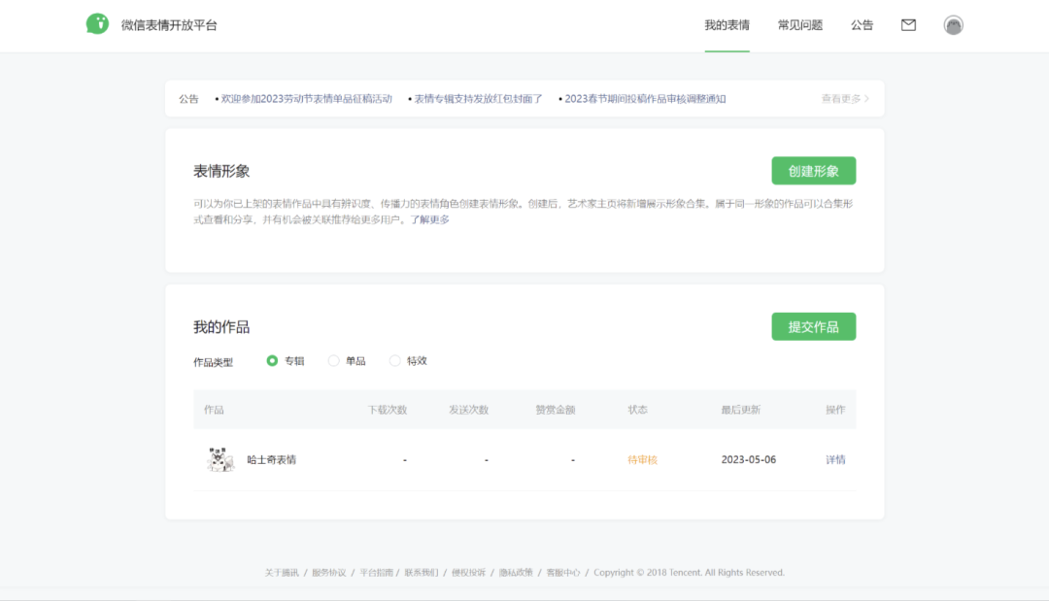
Task: Open 隐私政策 footer link
Action: (516, 572)
